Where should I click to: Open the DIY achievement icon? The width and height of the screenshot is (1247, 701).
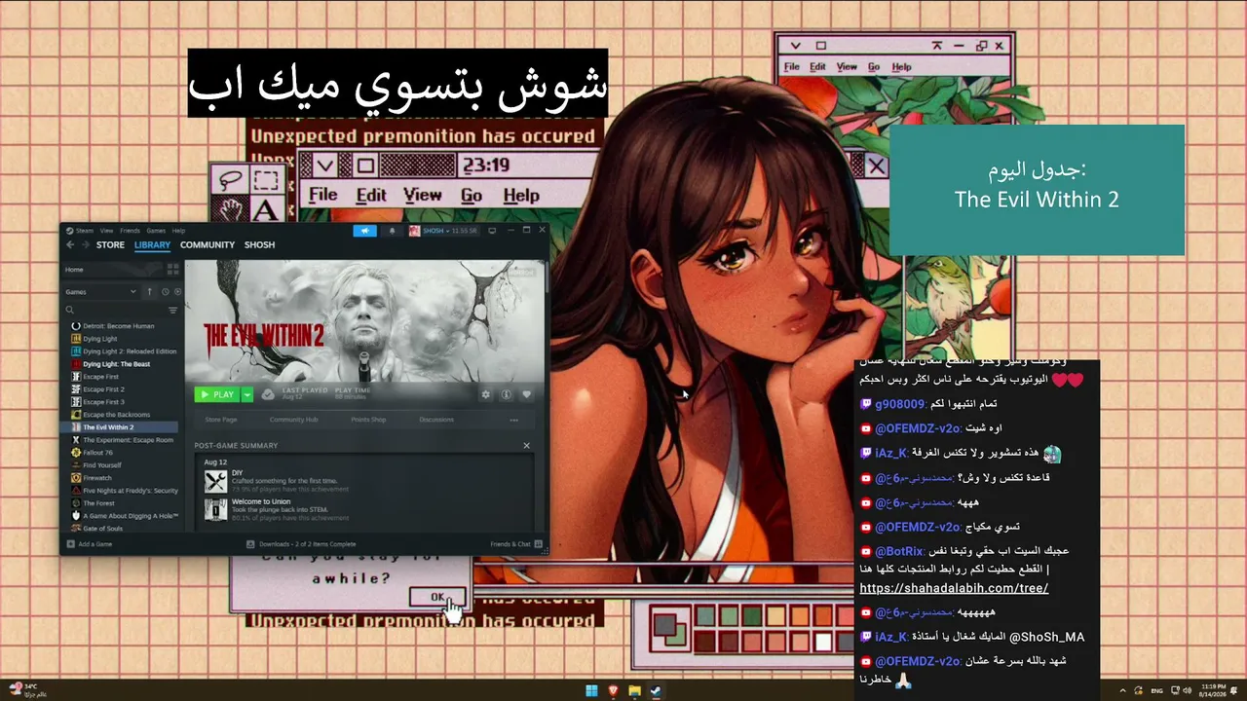215,480
